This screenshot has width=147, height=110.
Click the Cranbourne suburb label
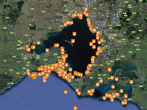click(118, 47)
